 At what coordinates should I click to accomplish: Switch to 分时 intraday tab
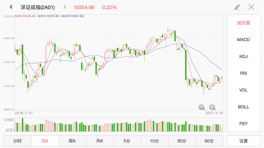[x=17, y=141]
